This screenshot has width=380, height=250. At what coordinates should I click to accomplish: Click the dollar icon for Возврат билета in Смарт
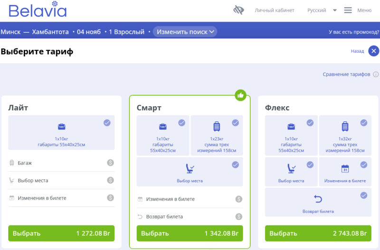point(239,217)
